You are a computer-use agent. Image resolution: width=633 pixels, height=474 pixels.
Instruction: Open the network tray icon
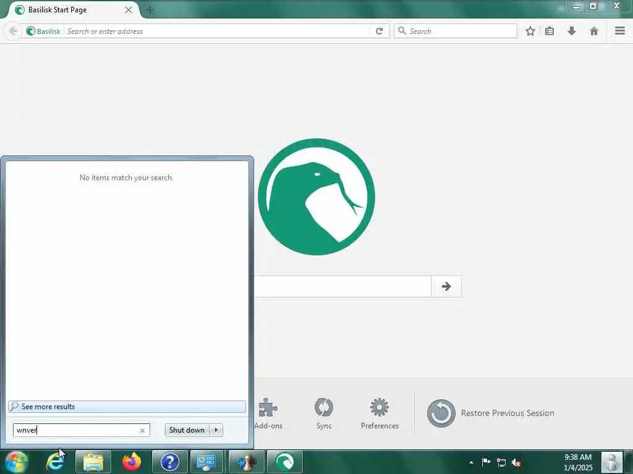tap(501, 462)
